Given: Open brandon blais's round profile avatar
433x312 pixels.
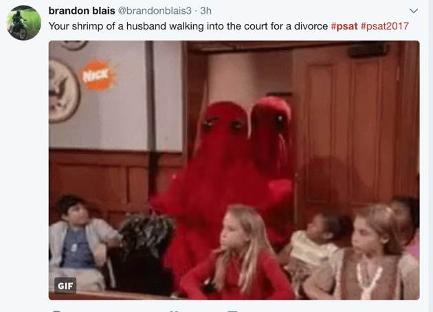Looking at the screenshot, I should (24, 23).
